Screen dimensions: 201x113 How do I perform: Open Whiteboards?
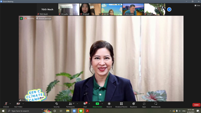click(156, 105)
